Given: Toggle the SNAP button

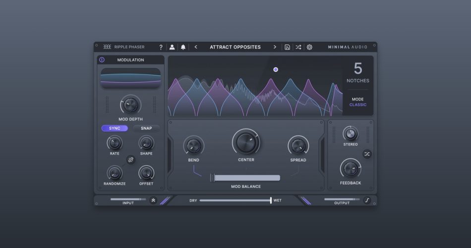Looking at the screenshot, I should (x=146, y=128).
